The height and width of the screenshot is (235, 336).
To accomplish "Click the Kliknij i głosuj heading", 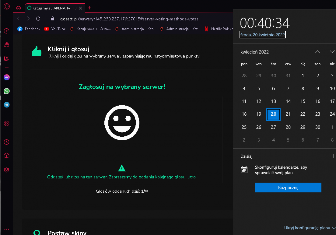I will (x=68, y=49).
